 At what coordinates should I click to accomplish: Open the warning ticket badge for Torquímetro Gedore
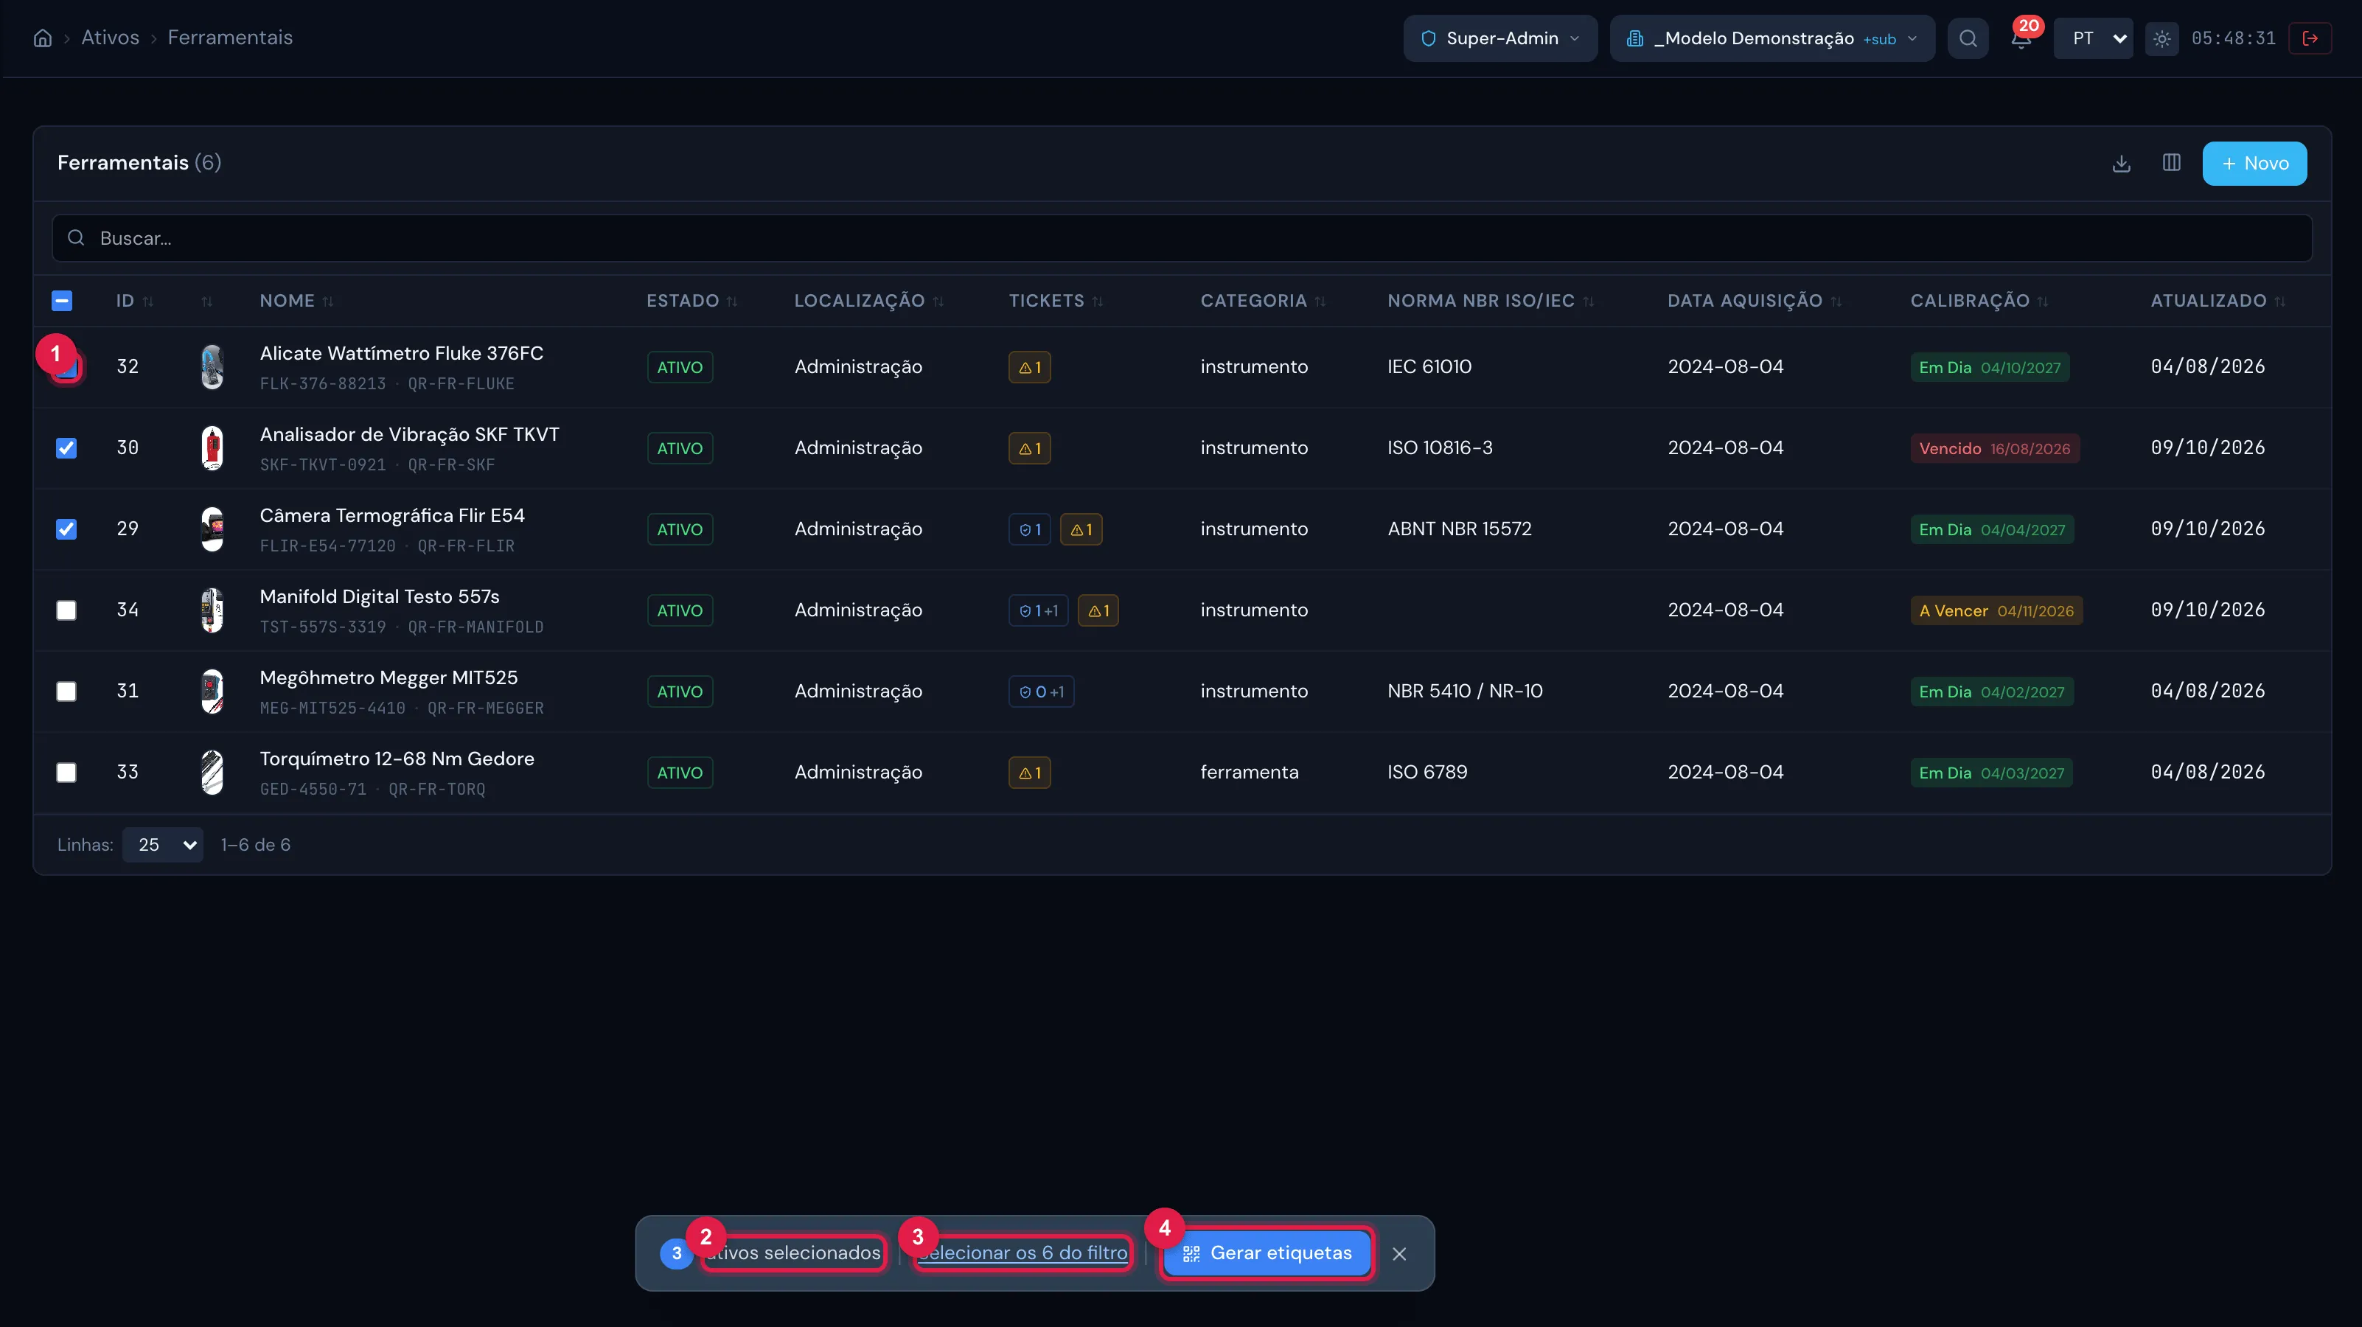point(1030,773)
